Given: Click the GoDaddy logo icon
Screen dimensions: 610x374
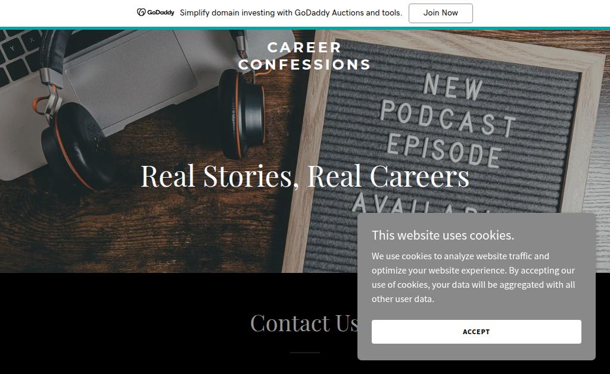Looking at the screenshot, I should [141, 12].
